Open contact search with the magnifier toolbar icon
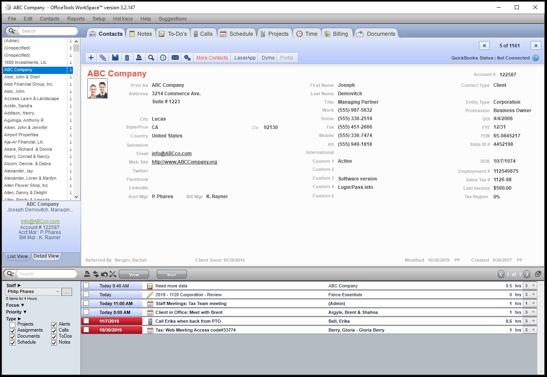547x377 pixels. point(151,58)
